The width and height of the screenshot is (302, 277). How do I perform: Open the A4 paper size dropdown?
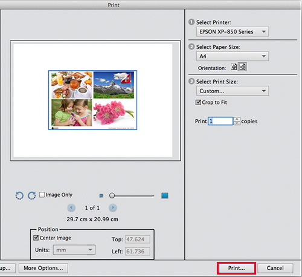[233, 56]
